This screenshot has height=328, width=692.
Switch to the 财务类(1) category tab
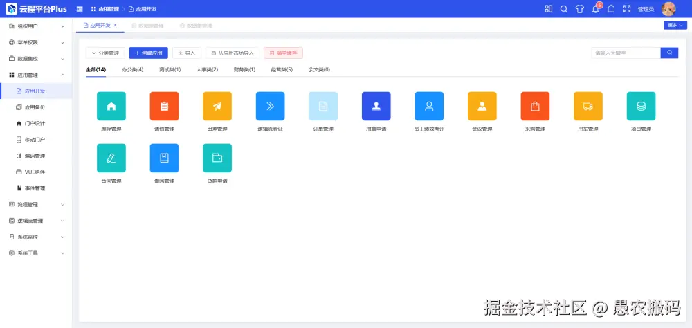(244, 70)
